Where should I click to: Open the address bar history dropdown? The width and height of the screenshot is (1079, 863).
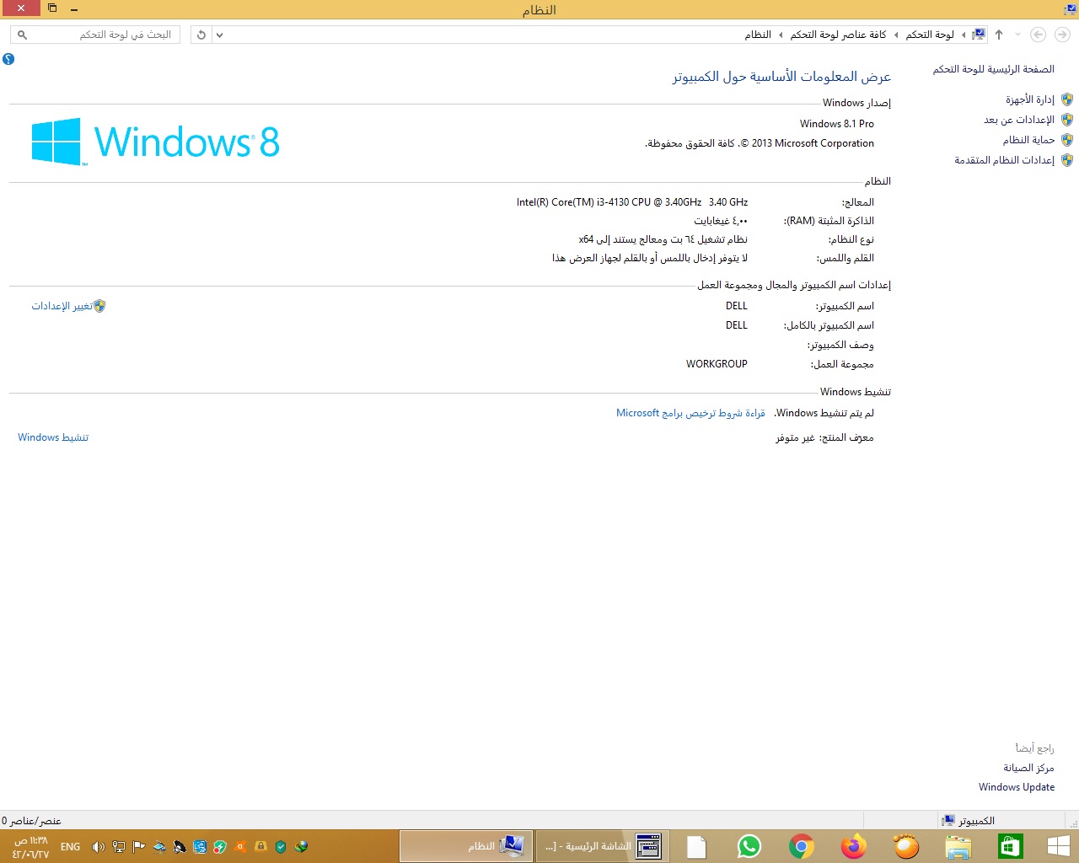pyautogui.click(x=220, y=35)
